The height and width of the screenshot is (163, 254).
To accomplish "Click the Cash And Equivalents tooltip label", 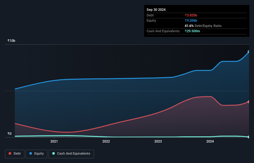I will point(163,31).
